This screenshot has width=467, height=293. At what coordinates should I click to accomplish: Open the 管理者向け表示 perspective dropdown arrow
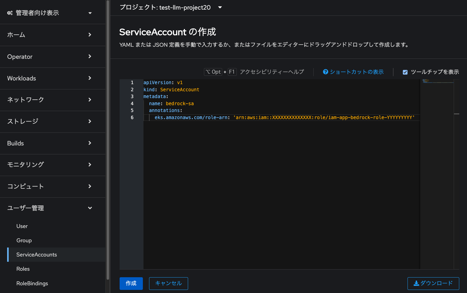coord(90,13)
